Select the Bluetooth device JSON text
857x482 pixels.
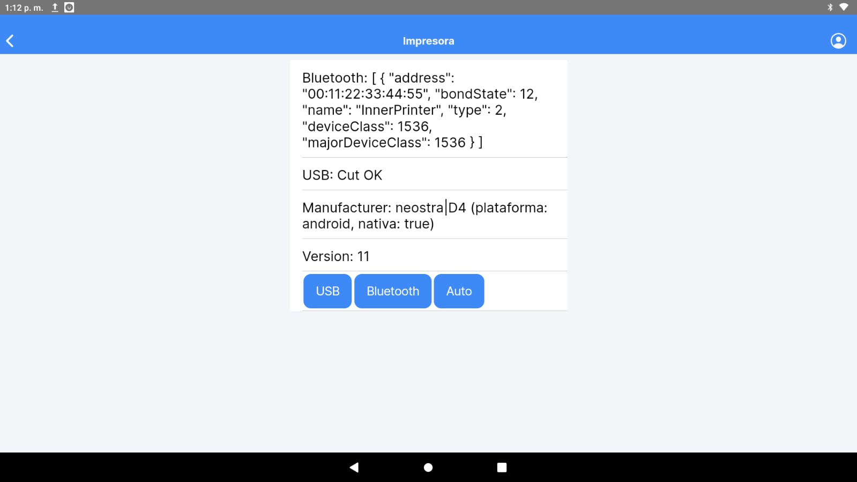pos(420,110)
